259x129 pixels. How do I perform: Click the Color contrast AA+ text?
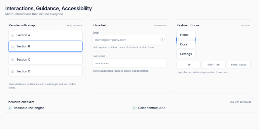[x=152, y=108]
